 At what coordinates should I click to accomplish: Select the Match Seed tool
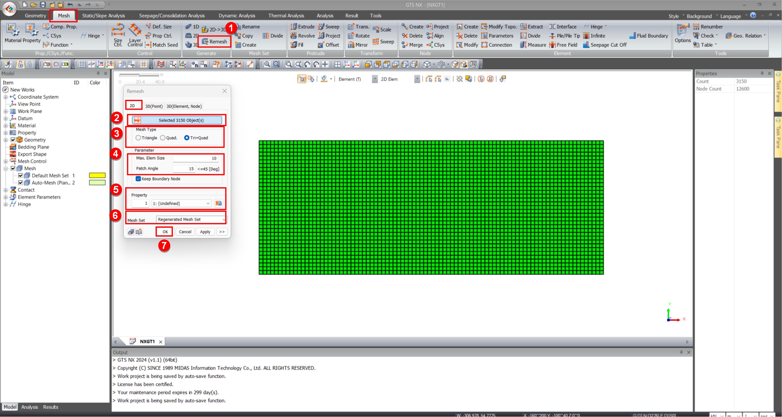click(x=161, y=45)
